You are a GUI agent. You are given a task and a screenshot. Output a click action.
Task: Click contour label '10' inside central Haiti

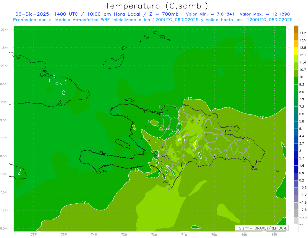coord(159,139)
